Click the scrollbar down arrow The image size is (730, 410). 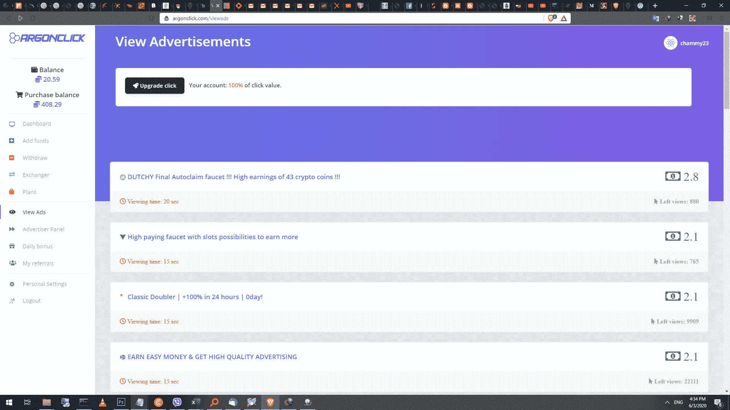point(727,391)
